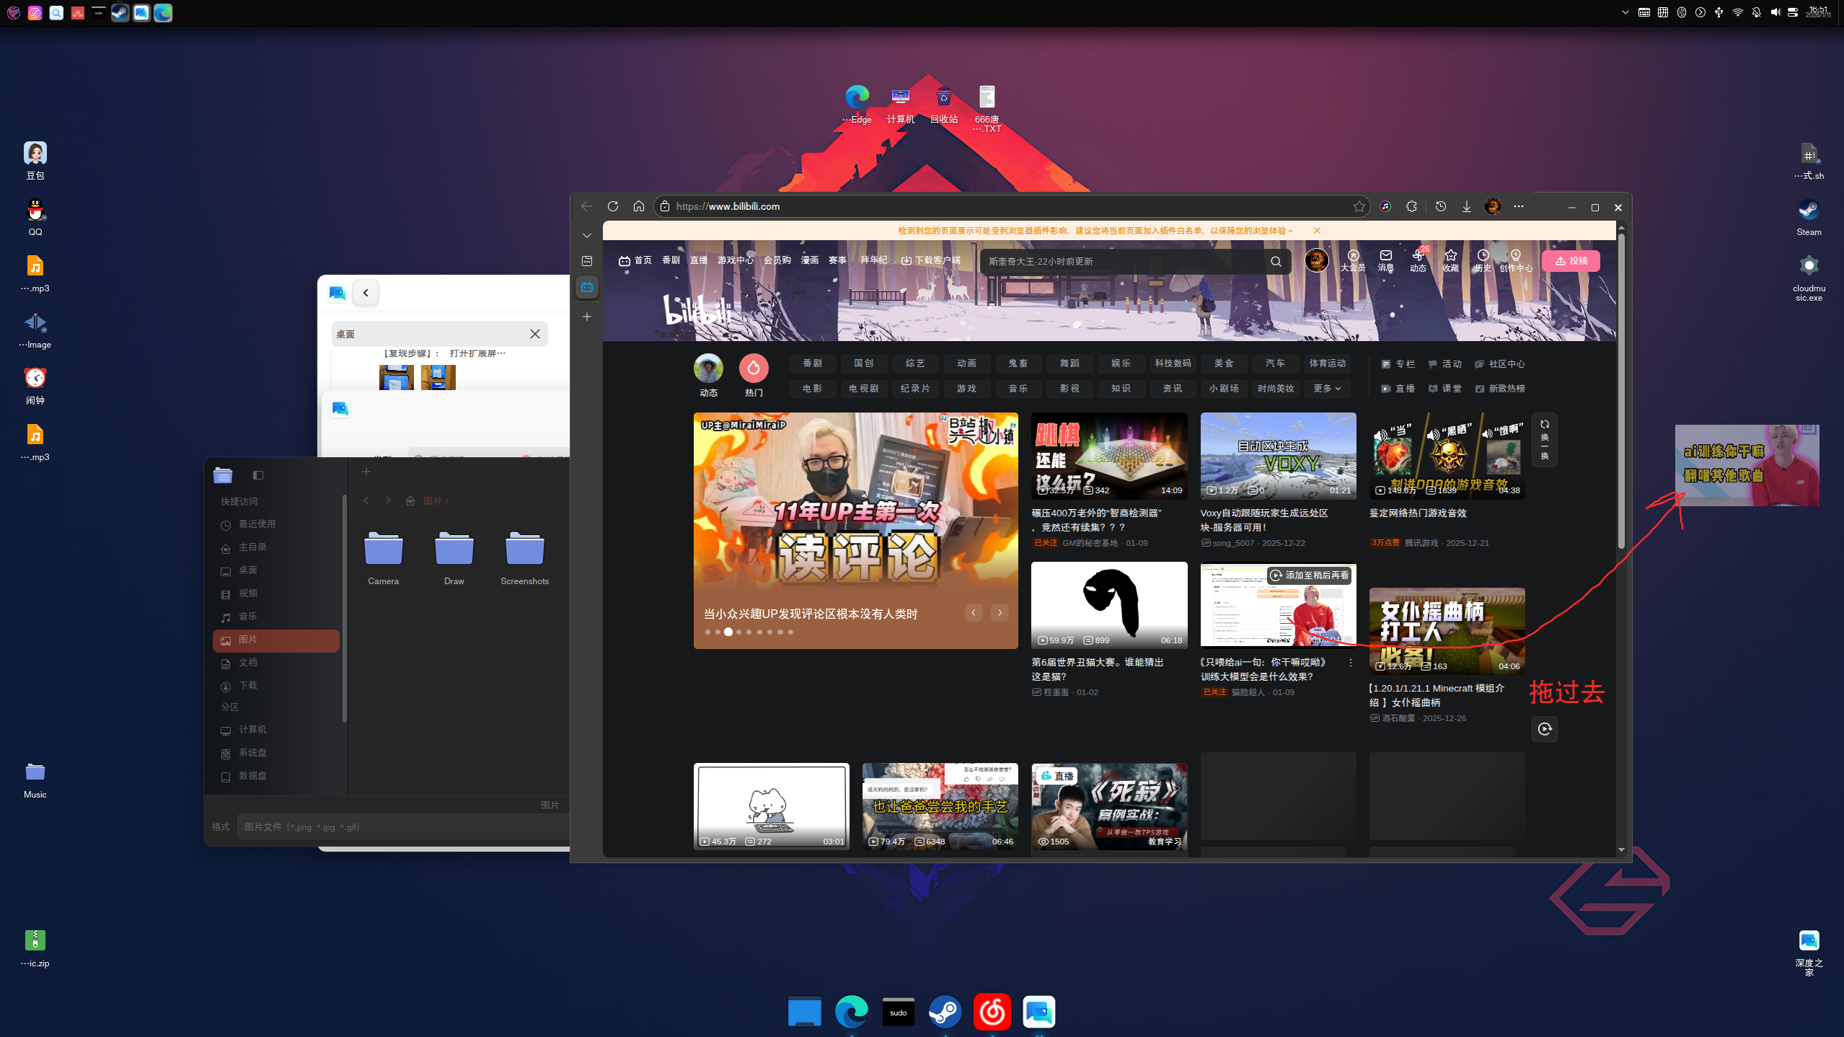
Task: Click the bilibili search magnifier icon
Action: click(x=1276, y=261)
